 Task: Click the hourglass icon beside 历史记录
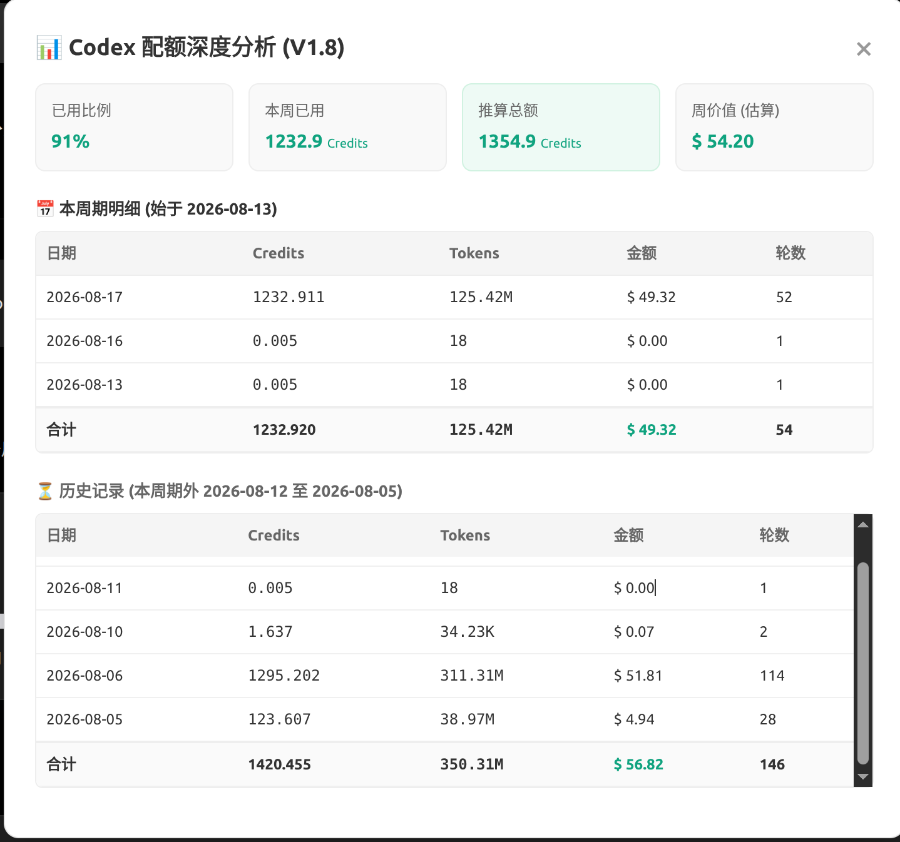(x=45, y=491)
